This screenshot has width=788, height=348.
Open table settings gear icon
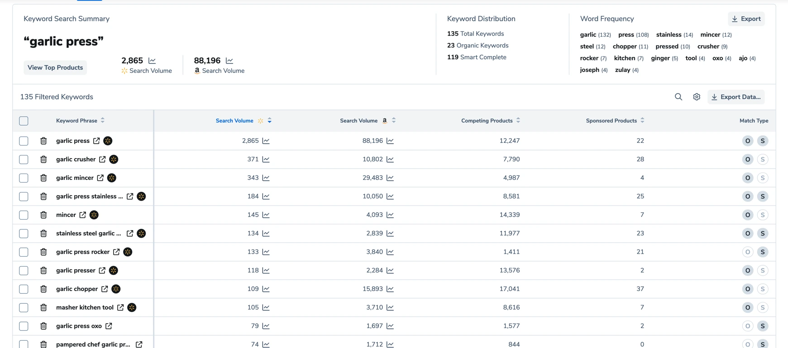(x=697, y=97)
